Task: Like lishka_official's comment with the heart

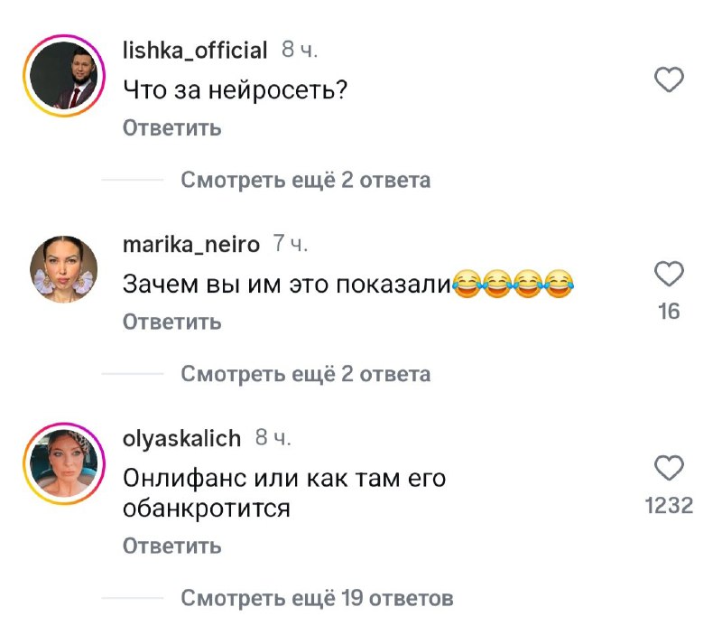Action: click(668, 82)
